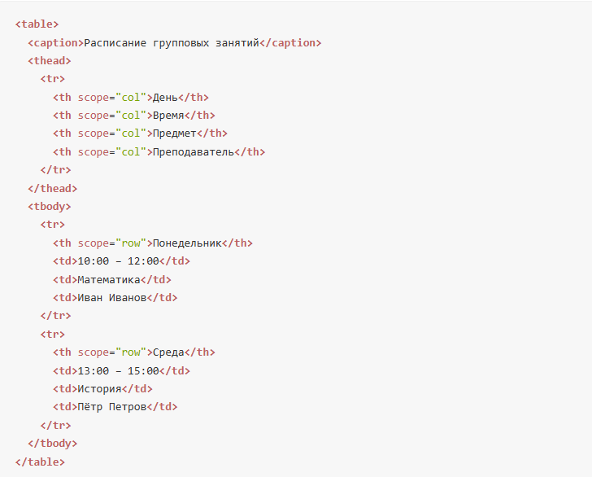
Task: Click the opening table tag
Action: click(37, 24)
